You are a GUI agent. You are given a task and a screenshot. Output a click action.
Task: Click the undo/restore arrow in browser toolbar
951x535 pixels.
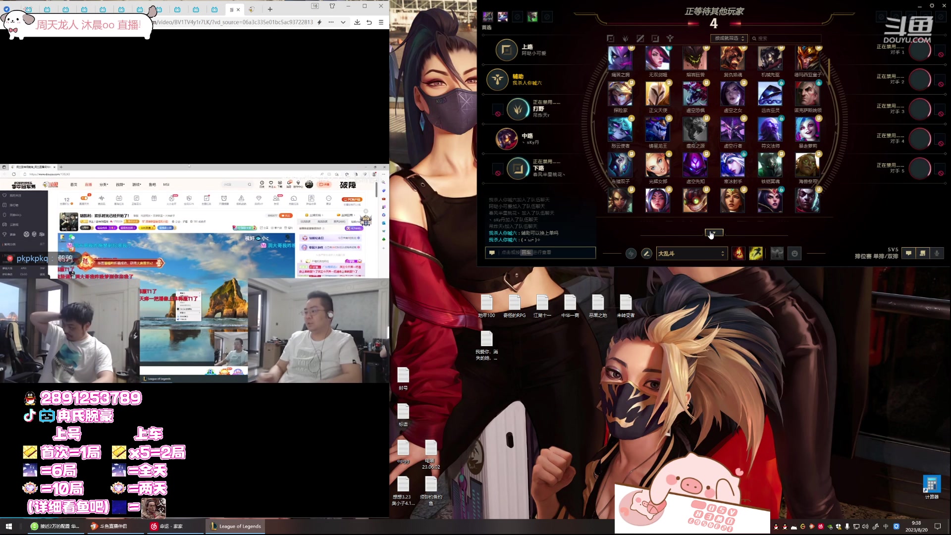point(369,22)
